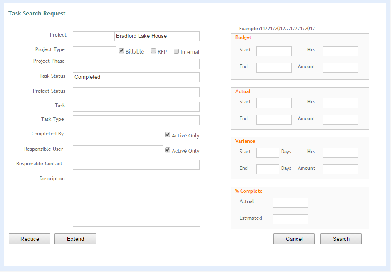Screen dimensions: 391x272
Task: Click the Task Status field showing Completed
Action: coord(136,77)
